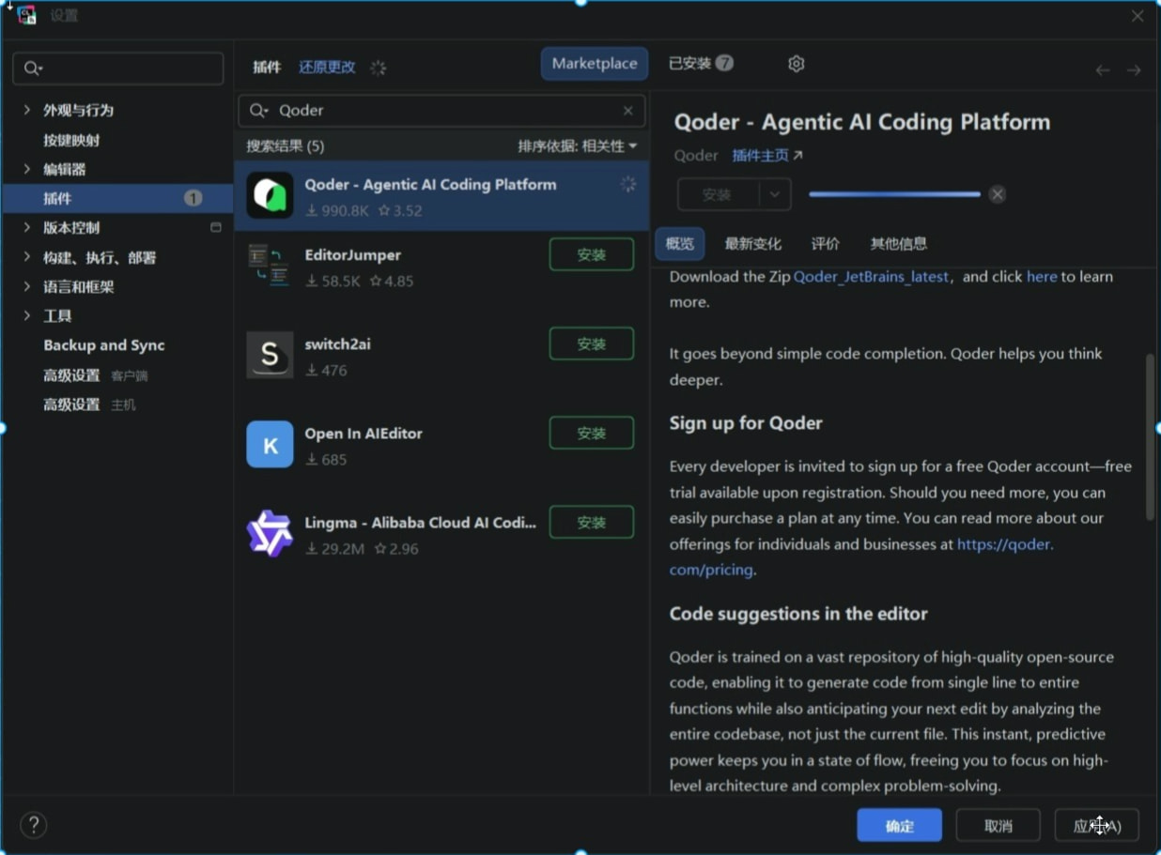1161x855 pixels.
Task: Switch to the Marketplace tab
Action: [x=595, y=64]
